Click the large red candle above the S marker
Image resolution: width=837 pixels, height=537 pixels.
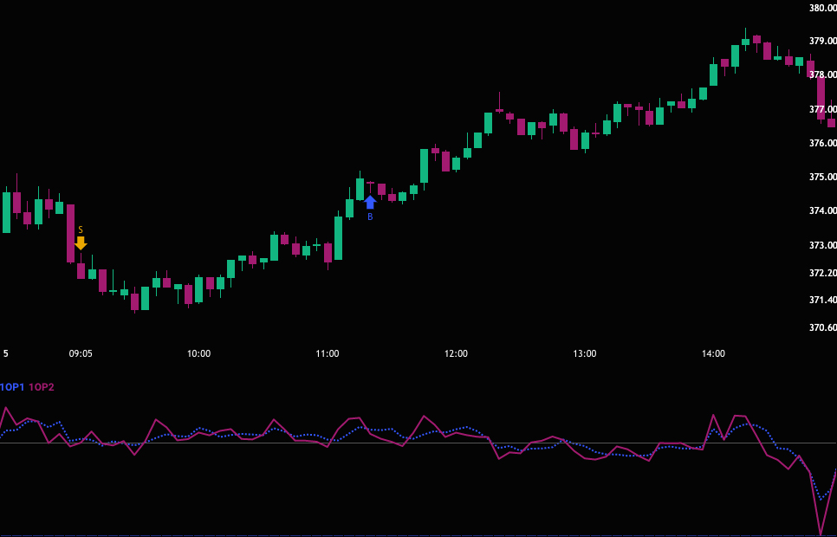coord(70,233)
